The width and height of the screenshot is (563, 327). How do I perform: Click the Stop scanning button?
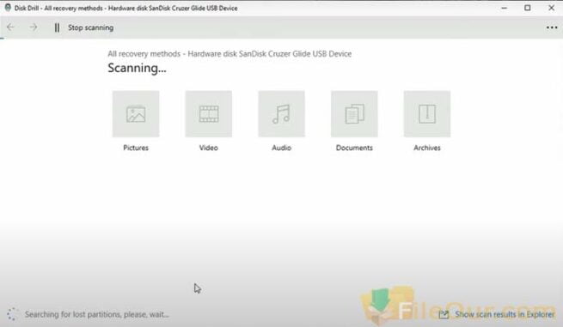point(91,27)
